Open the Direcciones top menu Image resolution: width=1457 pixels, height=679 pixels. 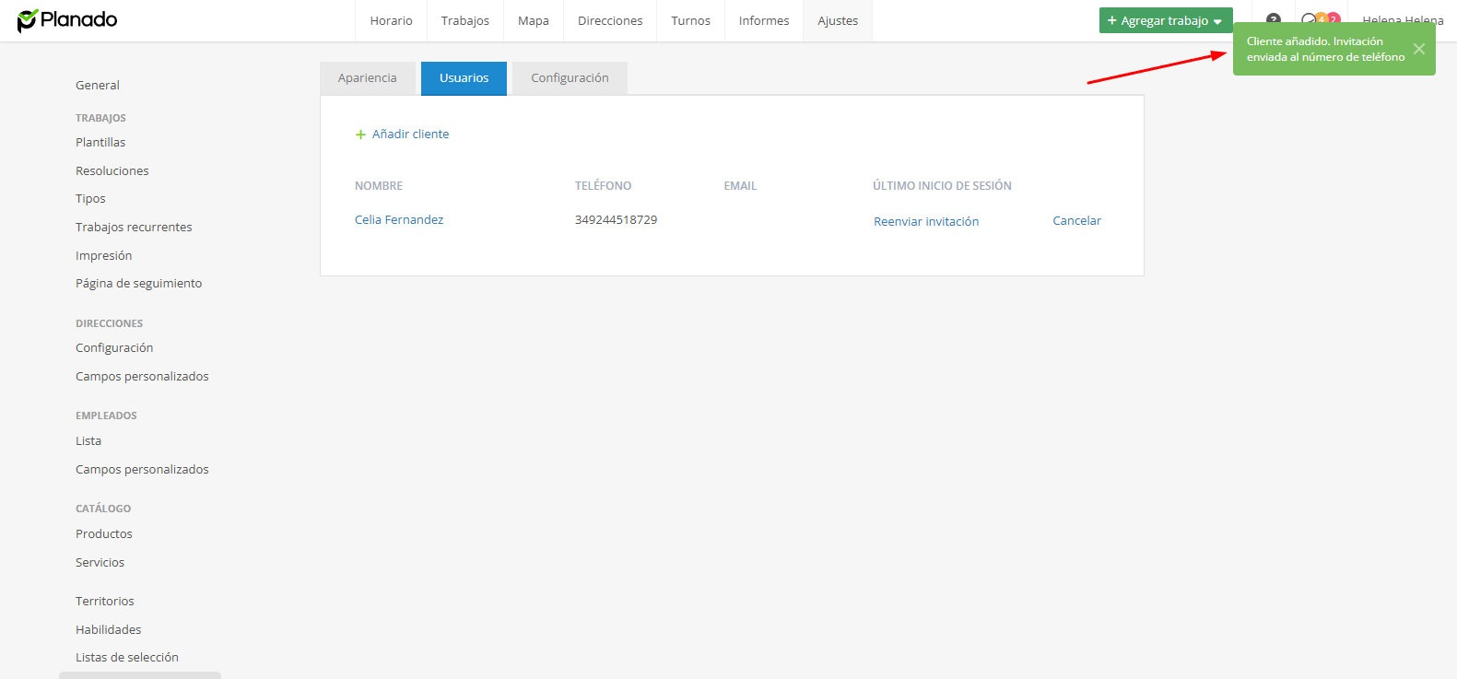coord(610,20)
